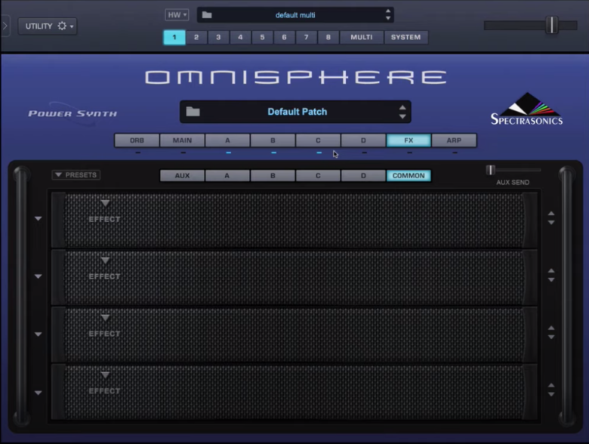This screenshot has width=589, height=444.
Task: Select part 1
Action: point(174,37)
